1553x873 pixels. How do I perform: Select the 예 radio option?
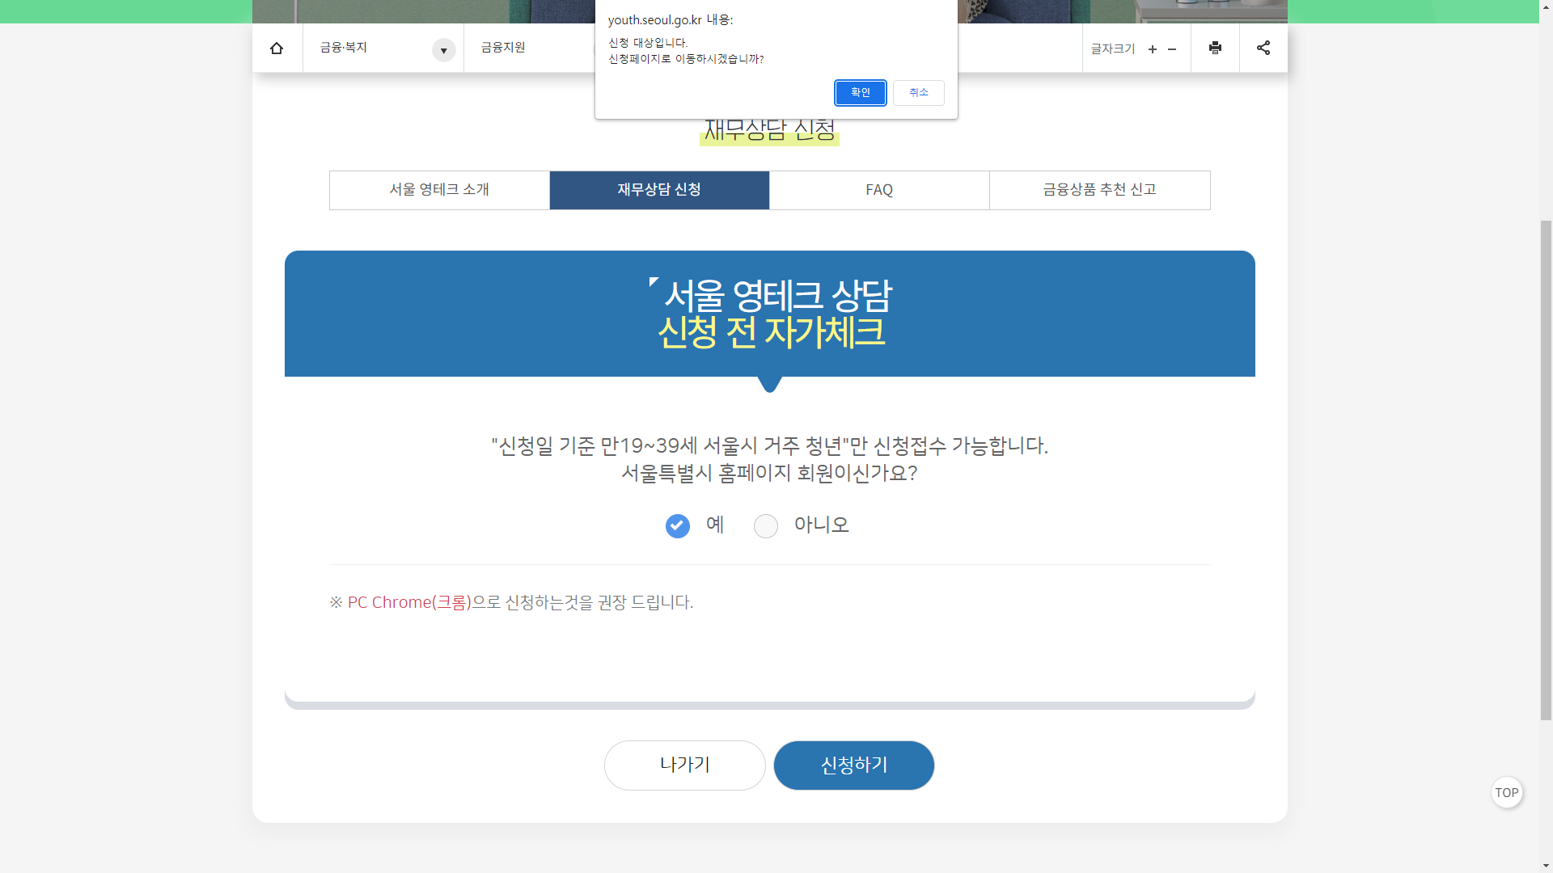click(x=678, y=526)
